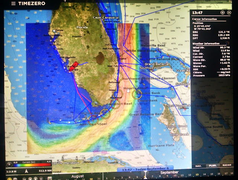Viewport: 238px width, 180px height.
Task: Click the red boat icon near Port Charlotte
Action: coord(74,67)
